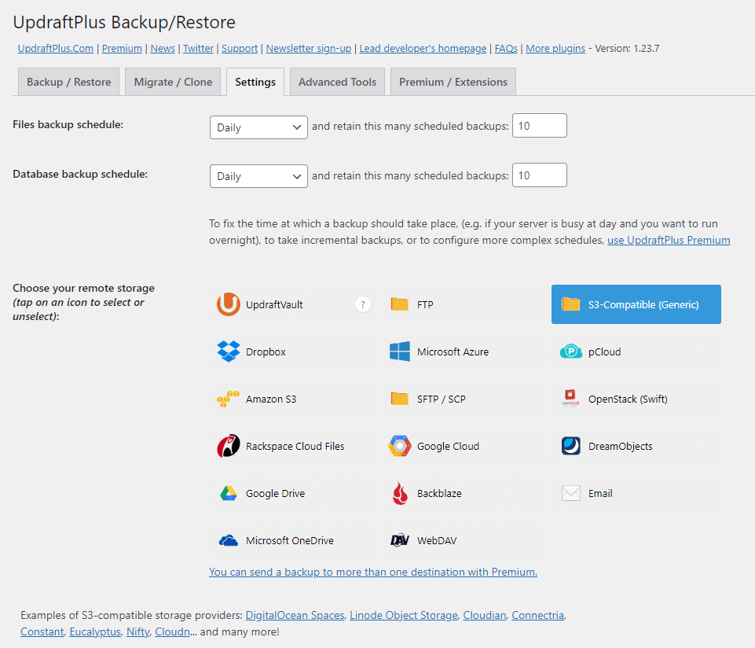
Task: Pick the DreamObjects storage icon
Action: (x=571, y=446)
